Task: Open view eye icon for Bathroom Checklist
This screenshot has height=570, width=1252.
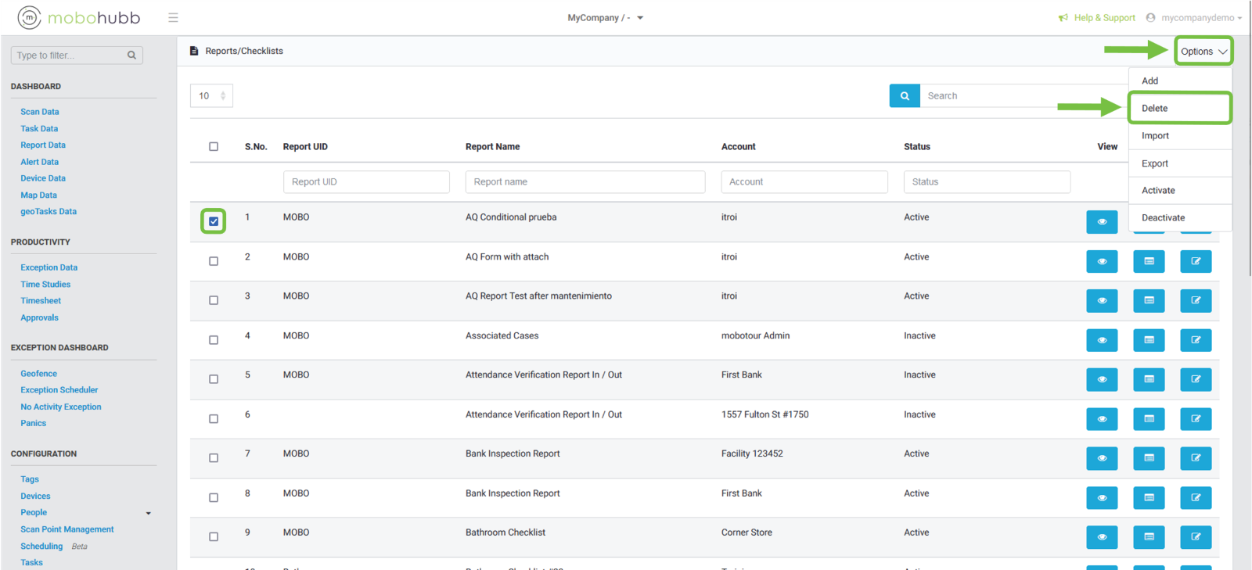Action: 1101,536
